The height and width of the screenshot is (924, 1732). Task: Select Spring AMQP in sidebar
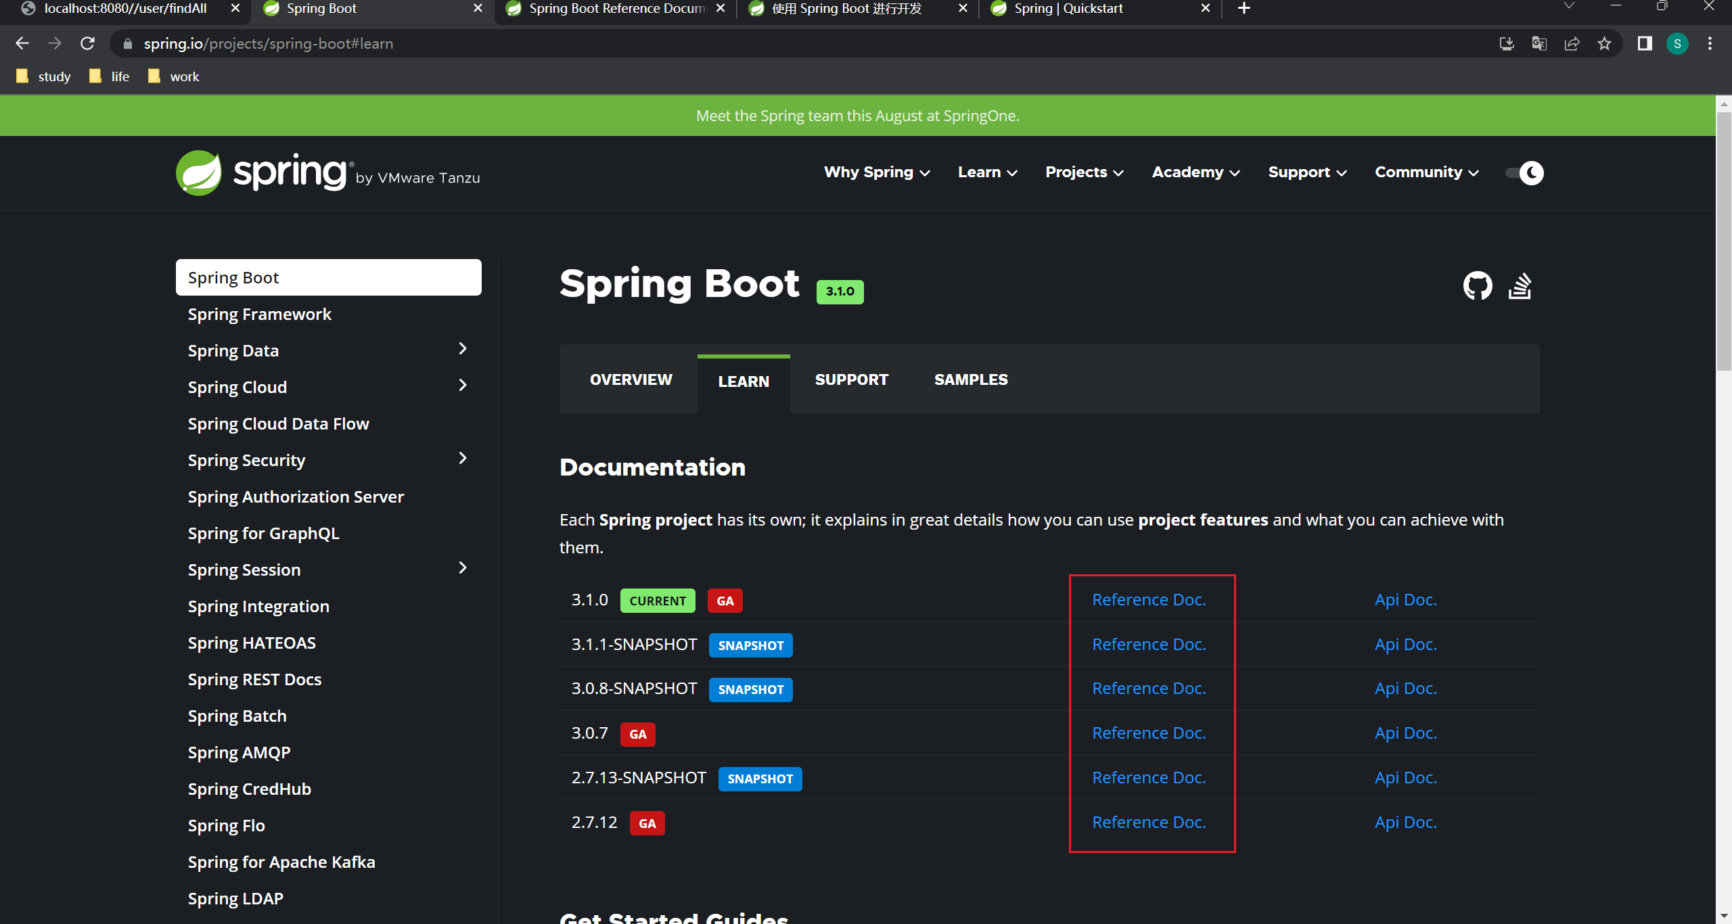[x=240, y=753]
